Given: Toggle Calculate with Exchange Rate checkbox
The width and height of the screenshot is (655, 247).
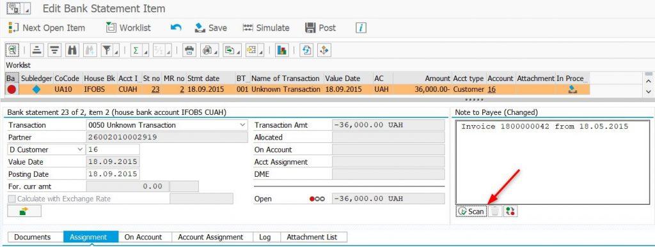Looking at the screenshot, I should [12, 199].
